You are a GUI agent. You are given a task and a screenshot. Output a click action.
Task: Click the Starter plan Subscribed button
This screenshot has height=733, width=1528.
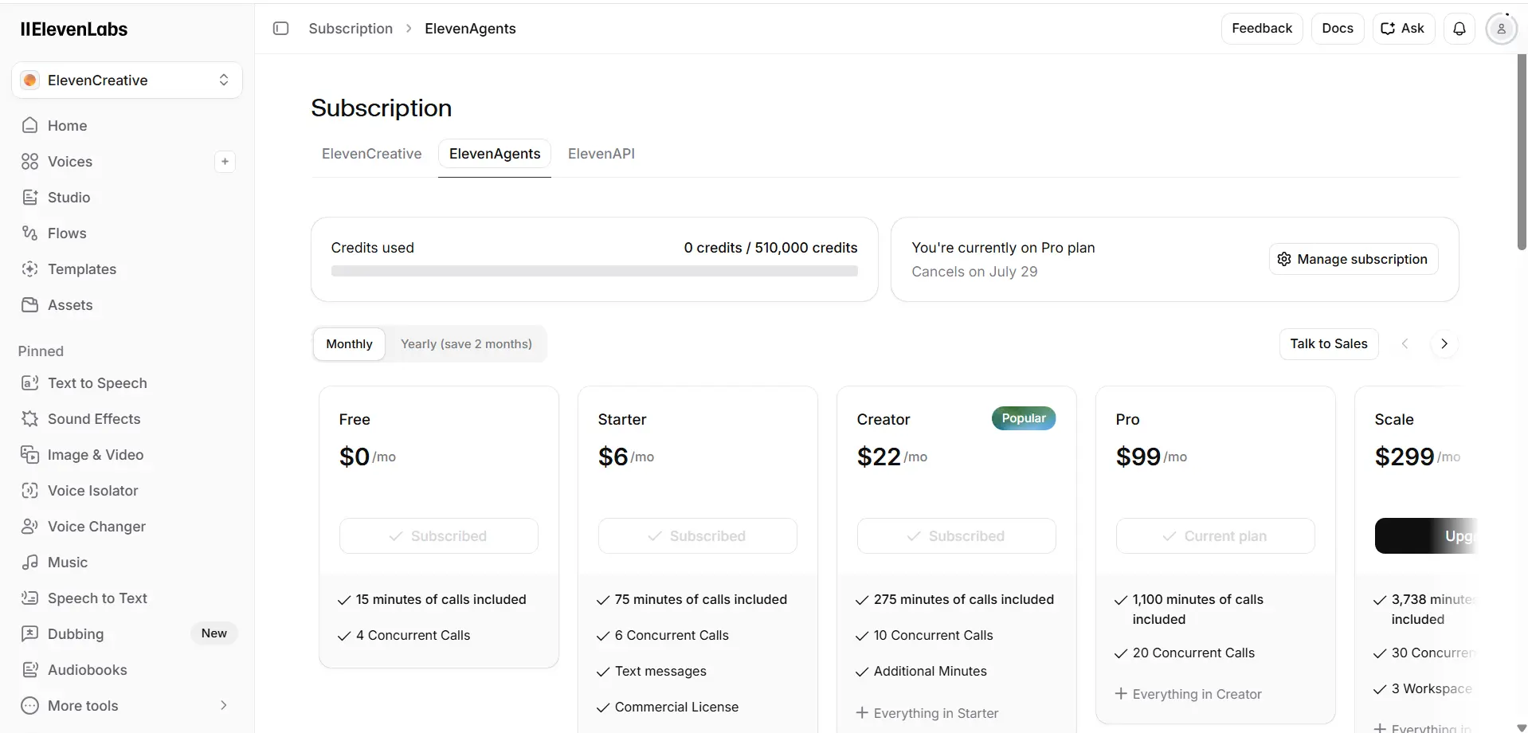[698, 536]
